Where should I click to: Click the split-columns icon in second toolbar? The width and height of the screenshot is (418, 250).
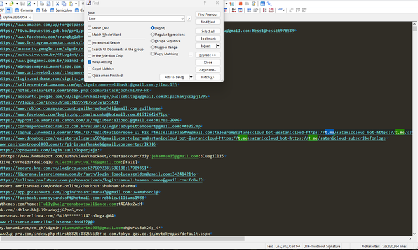point(249,10)
